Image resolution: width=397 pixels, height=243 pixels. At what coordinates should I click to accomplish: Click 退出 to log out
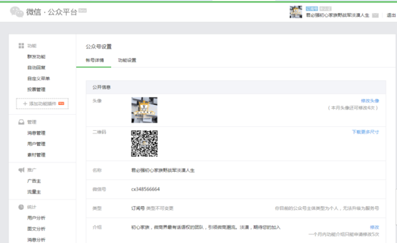point(391,15)
